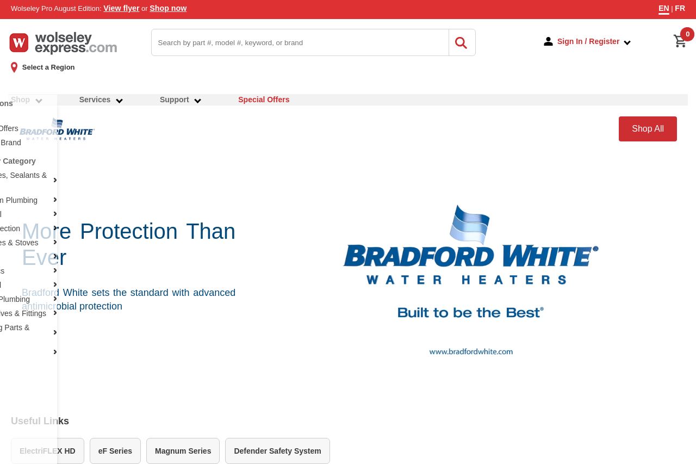This screenshot has width=696, height=464.
Task: Click the small Bradford White brand logo
Action: tap(57, 129)
